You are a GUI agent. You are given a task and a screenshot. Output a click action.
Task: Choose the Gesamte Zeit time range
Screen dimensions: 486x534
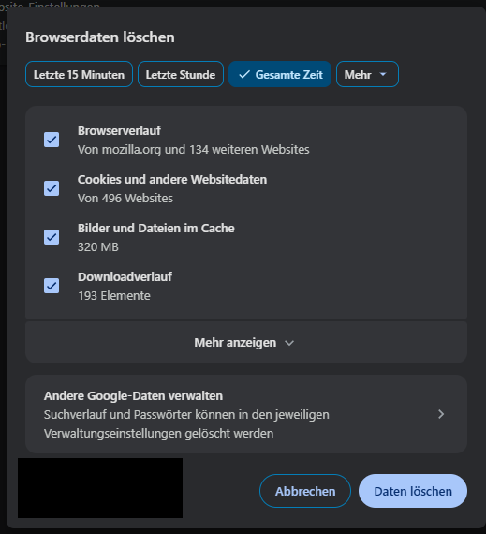(280, 74)
